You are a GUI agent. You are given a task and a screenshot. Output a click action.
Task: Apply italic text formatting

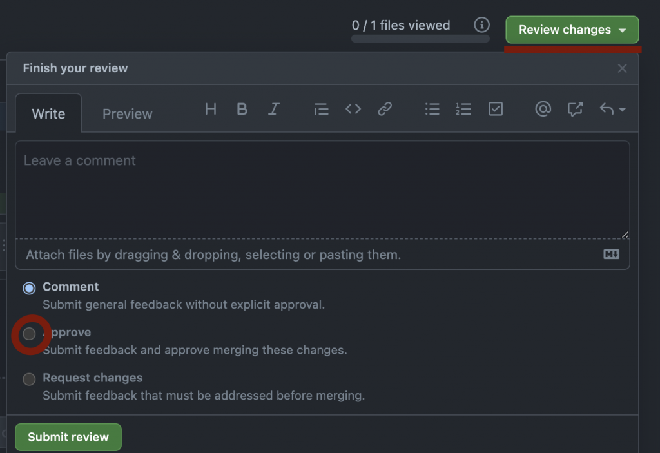[x=274, y=109]
